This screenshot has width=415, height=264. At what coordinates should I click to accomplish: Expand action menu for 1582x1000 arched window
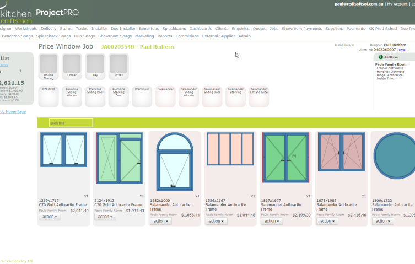pyautogui.click(x=160, y=221)
